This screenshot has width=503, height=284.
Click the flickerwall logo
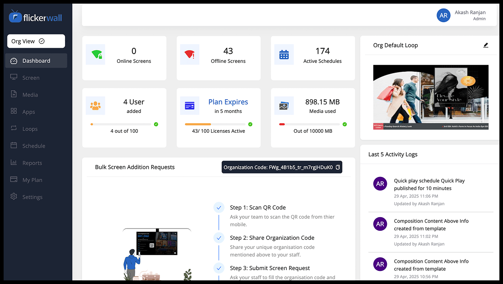tap(36, 17)
